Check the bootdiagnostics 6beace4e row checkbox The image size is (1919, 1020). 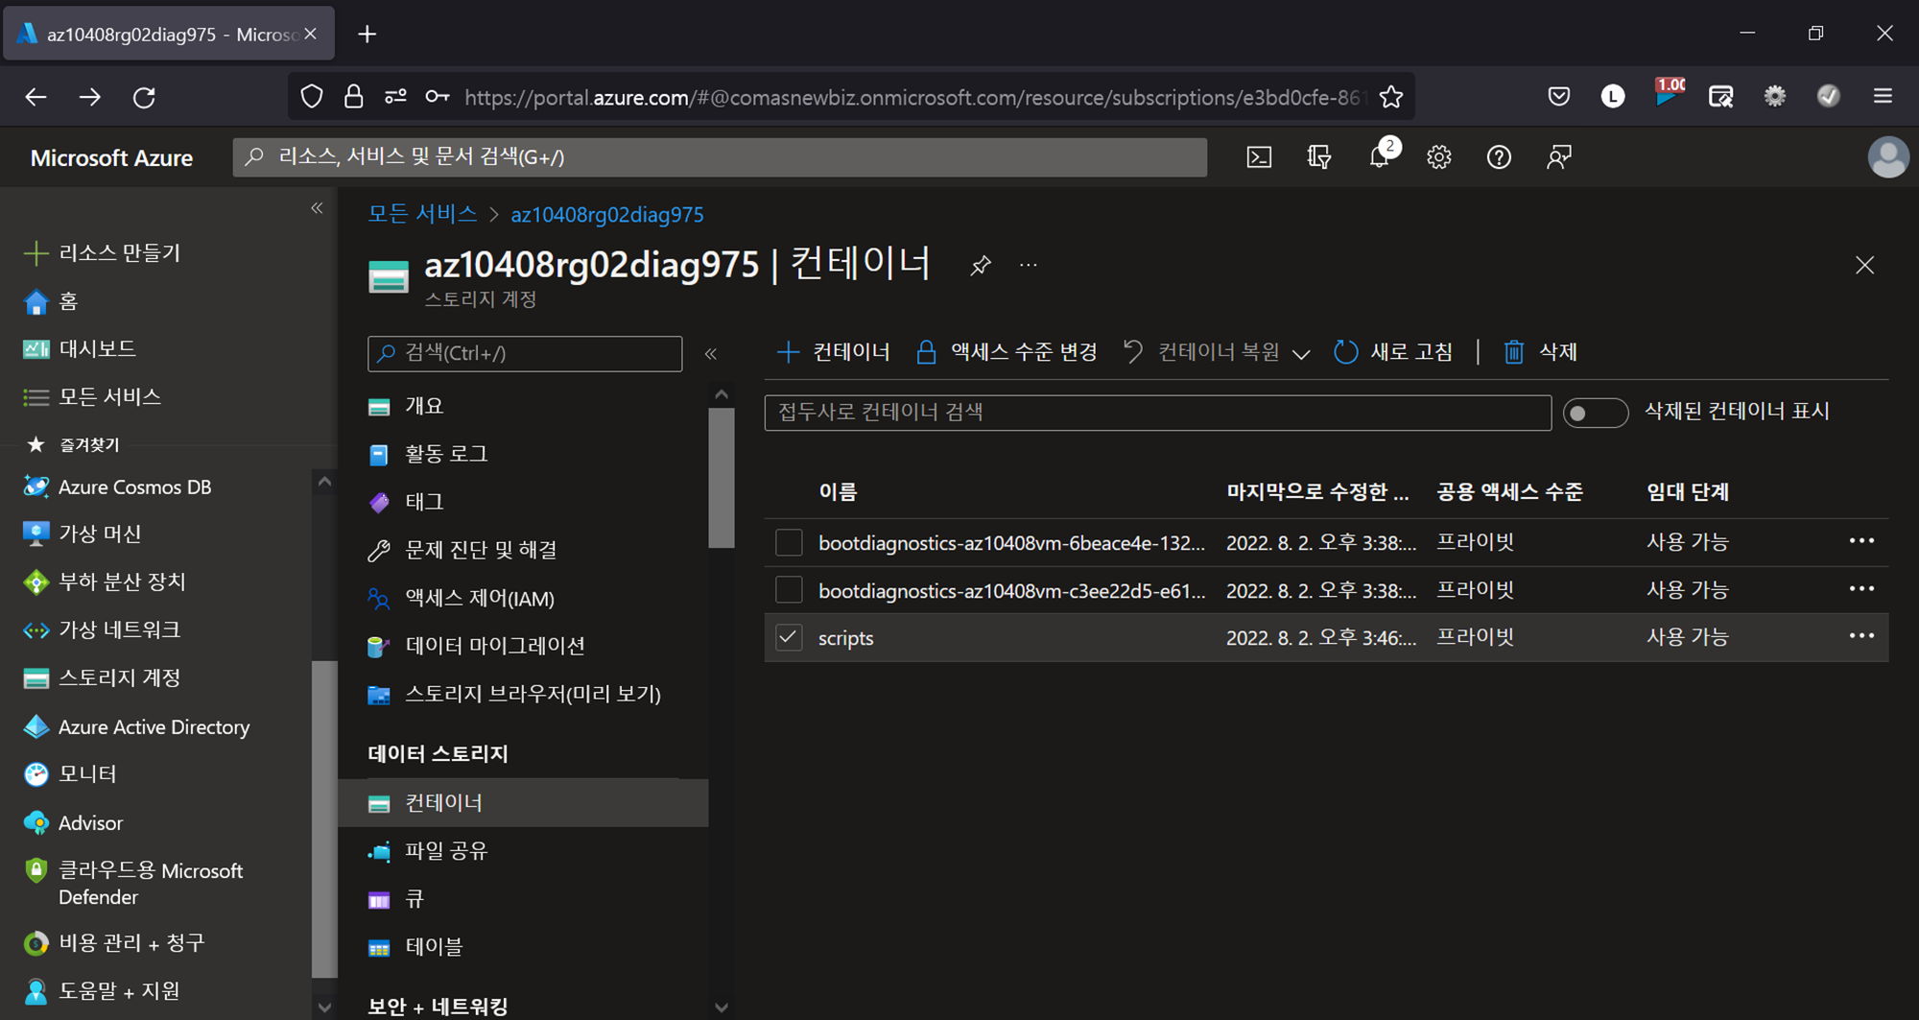[789, 542]
